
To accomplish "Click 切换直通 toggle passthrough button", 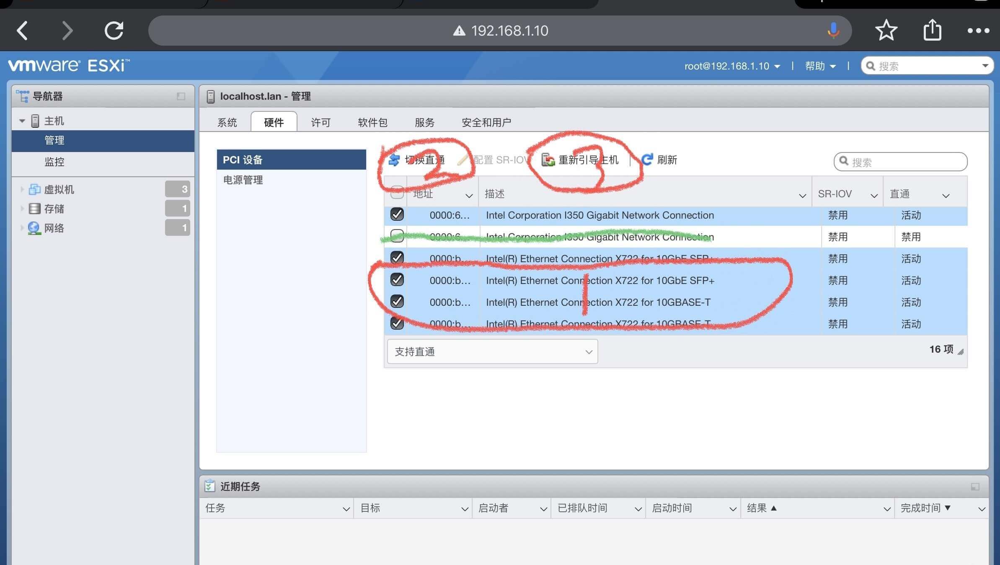I will [416, 160].
